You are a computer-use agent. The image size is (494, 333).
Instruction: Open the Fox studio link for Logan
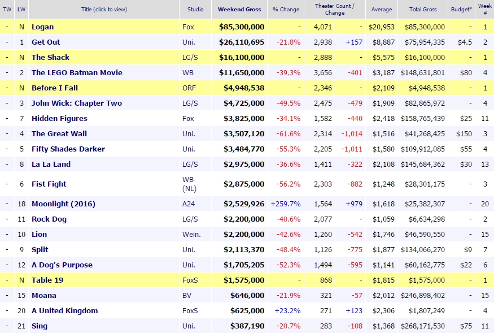[x=188, y=27]
